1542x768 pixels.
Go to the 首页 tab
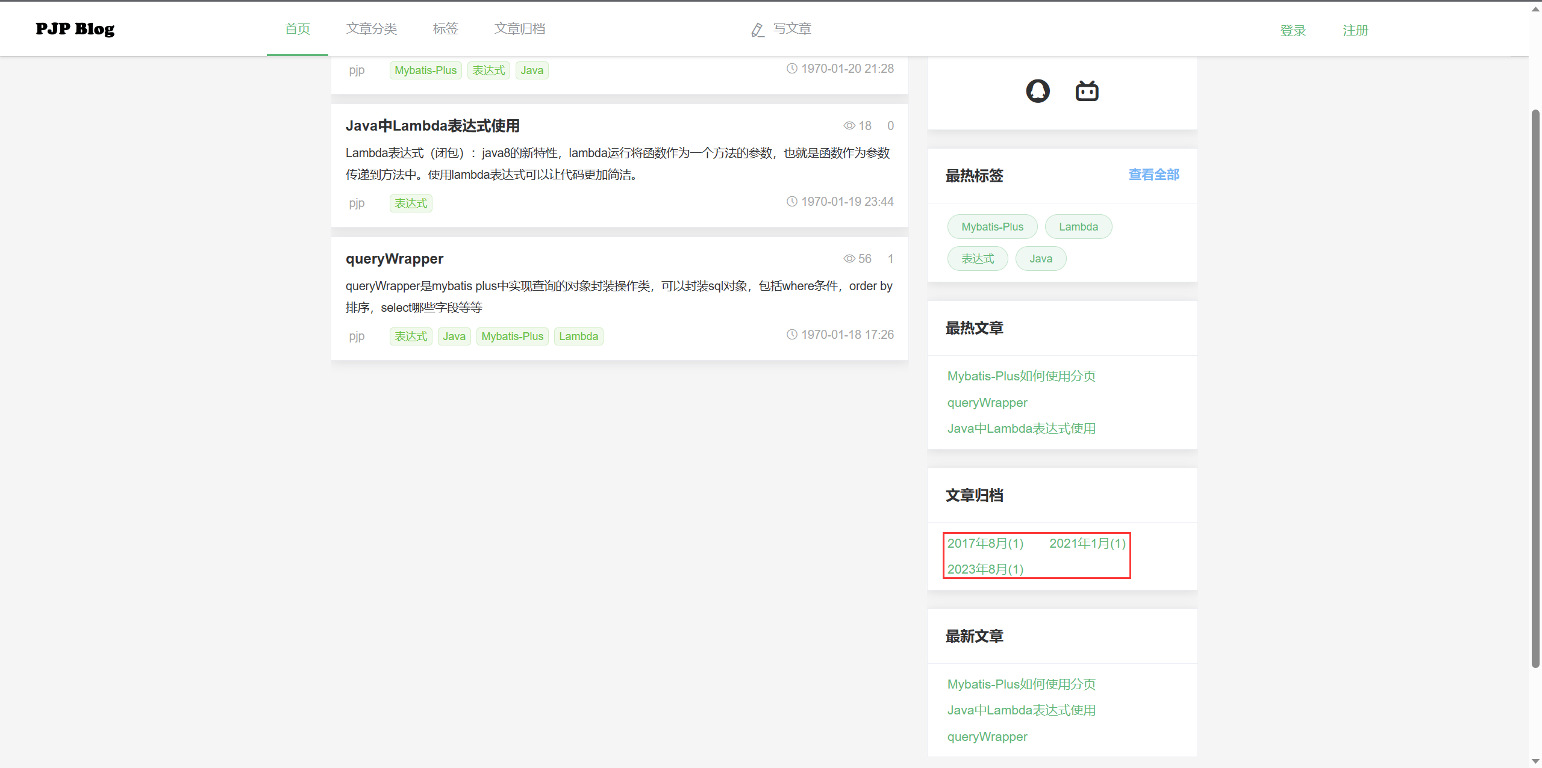click(297, 29)
